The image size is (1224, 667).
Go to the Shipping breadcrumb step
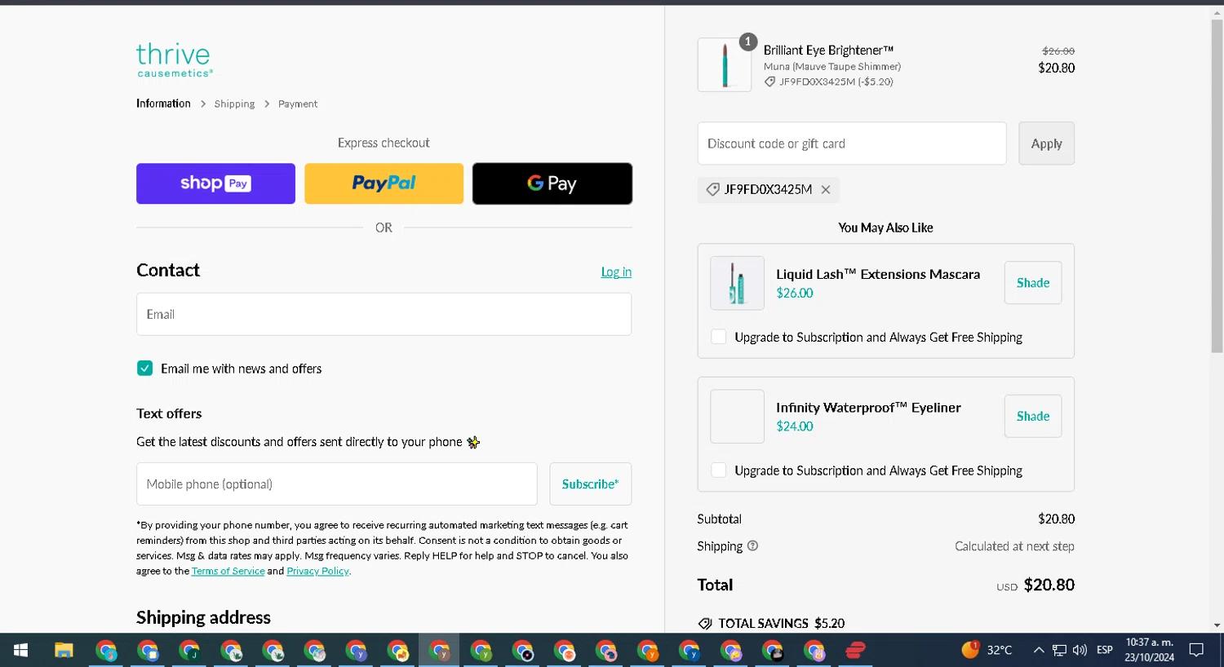[234, 104]
